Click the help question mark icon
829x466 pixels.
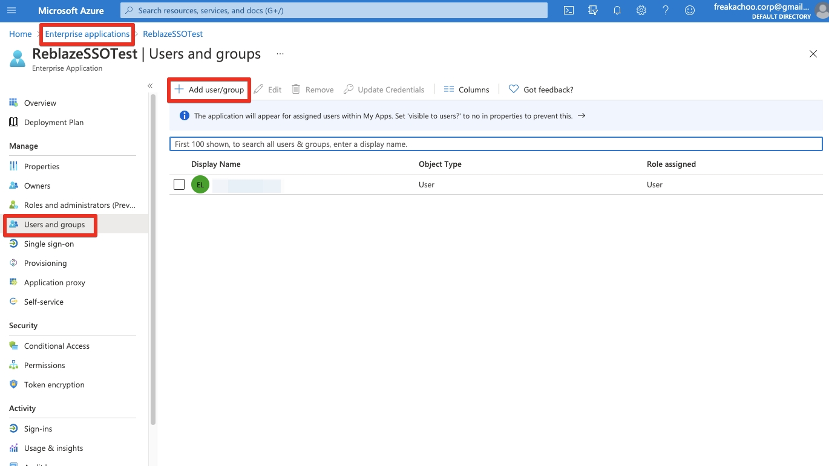pos(666,10)
